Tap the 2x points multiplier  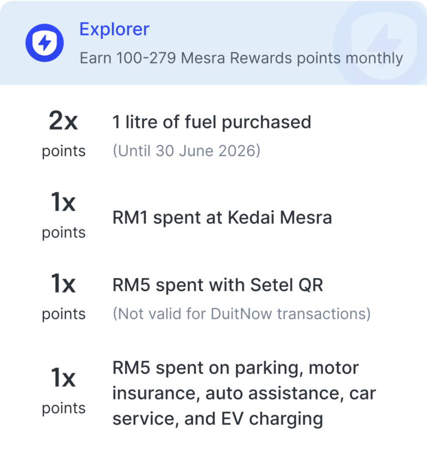click(x=63, y=121)
